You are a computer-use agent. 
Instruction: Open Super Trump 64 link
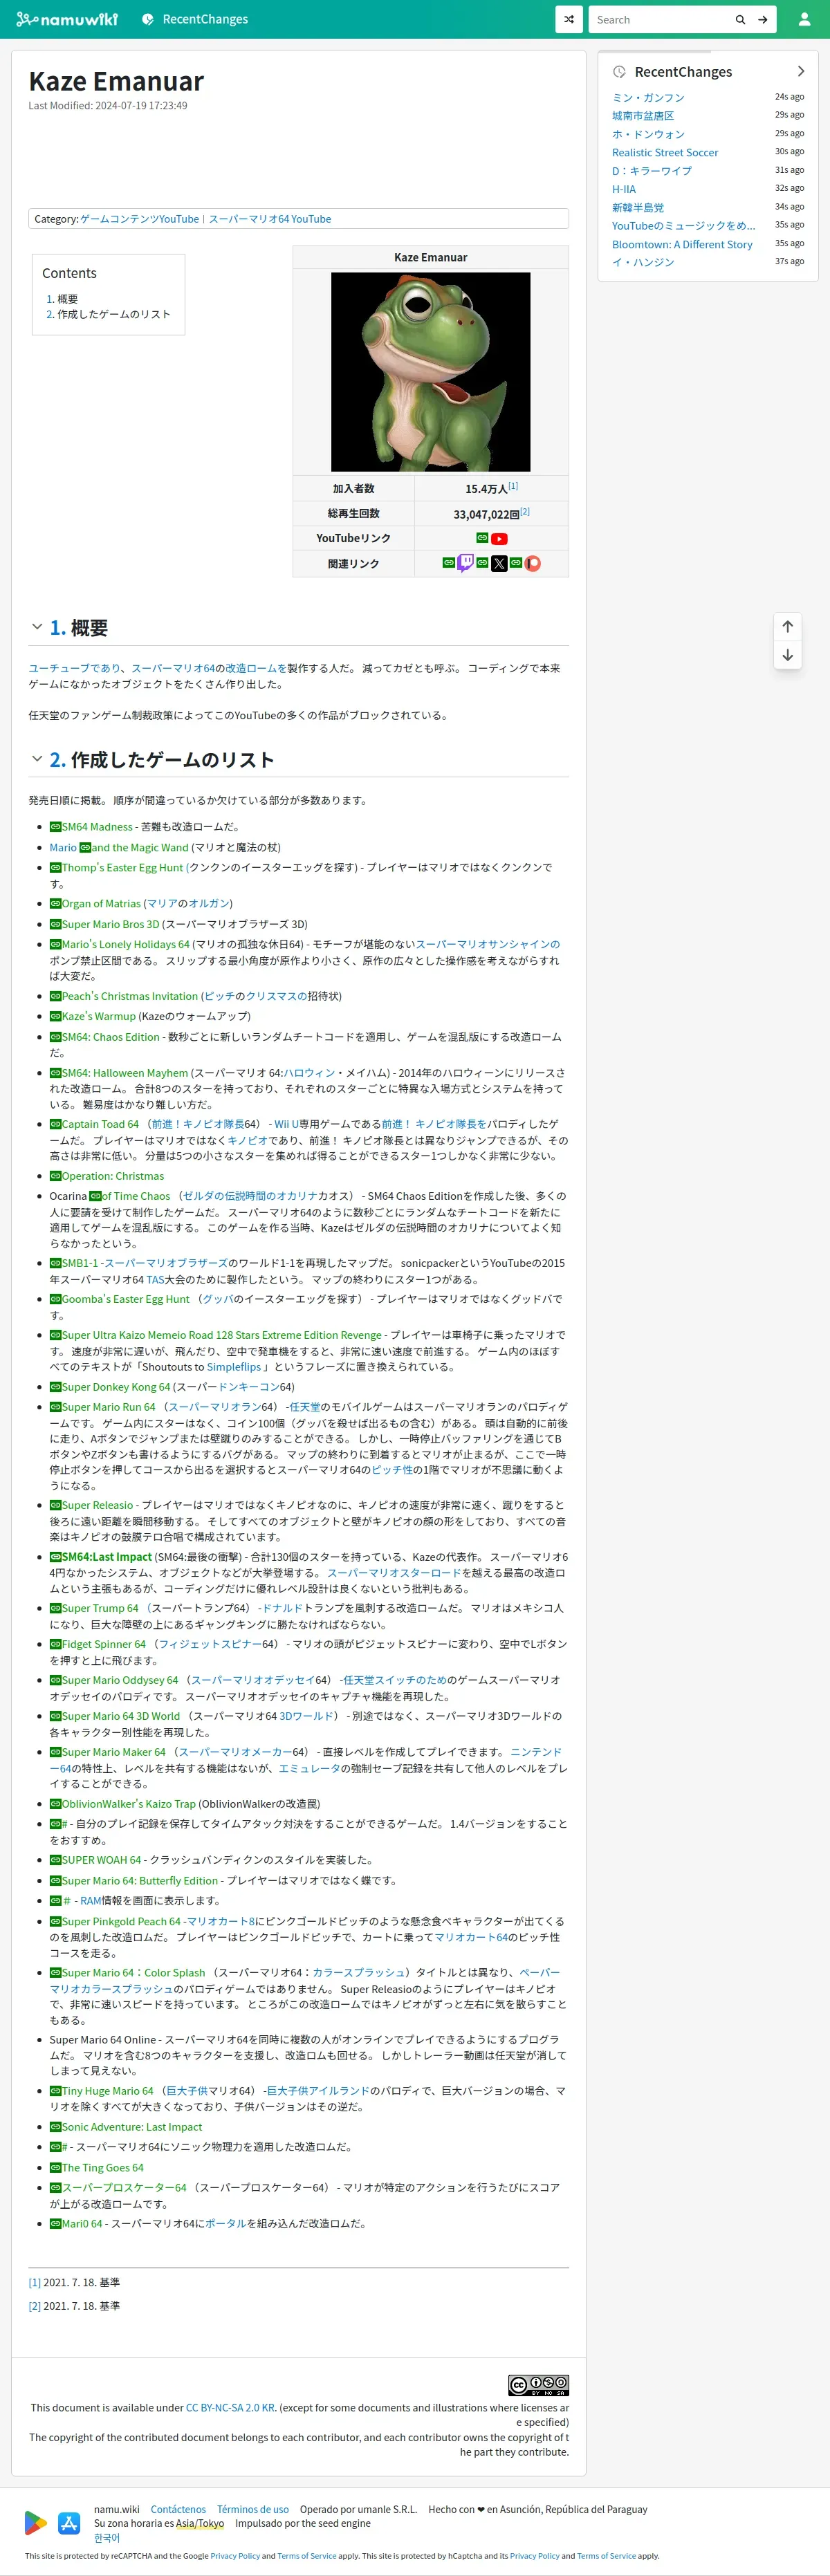(94, 1609)
